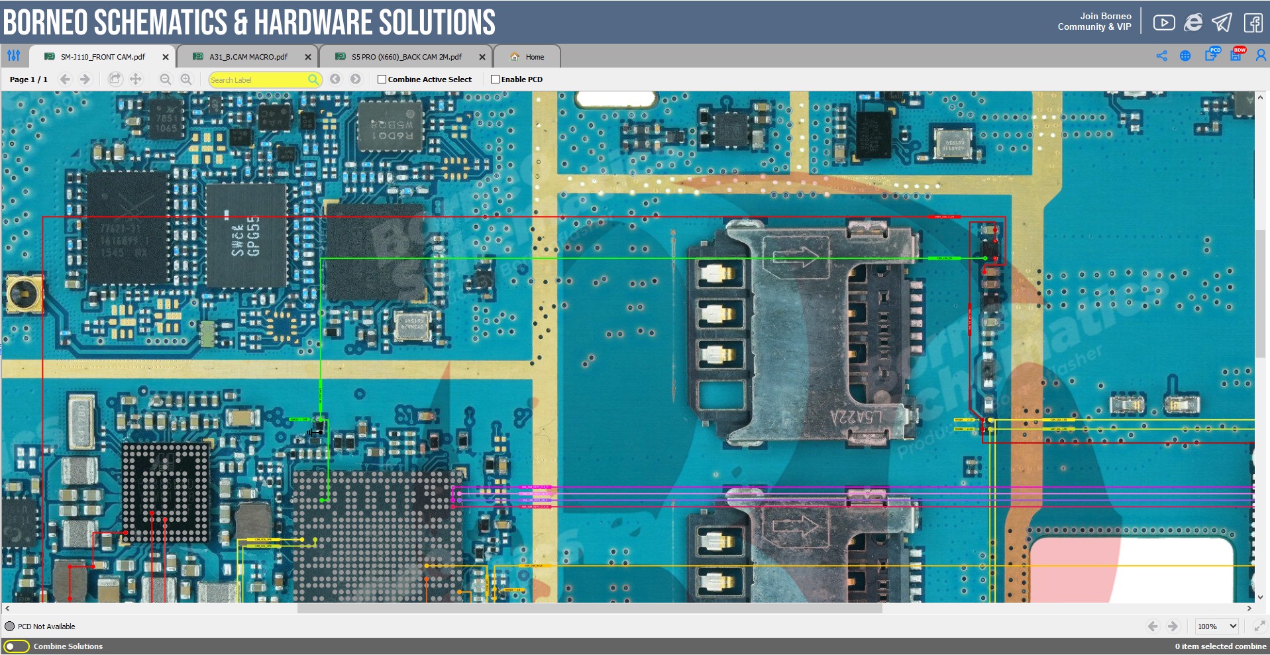Click the vertical scrollbar thumb

pyautogui.click(x=1260, y=293)
